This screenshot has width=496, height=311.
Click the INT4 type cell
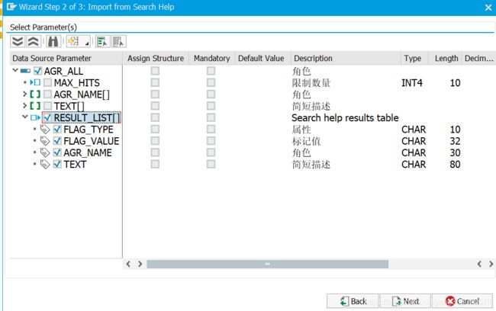412,83
